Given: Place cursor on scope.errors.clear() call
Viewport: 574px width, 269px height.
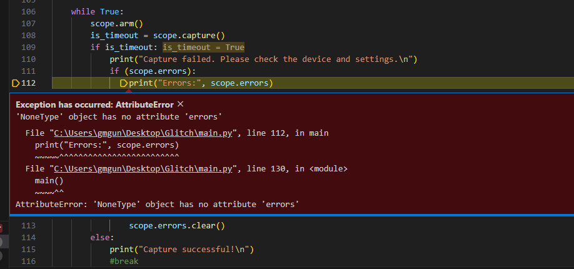Looking at the screenshot, I should [x=177, y=226].
